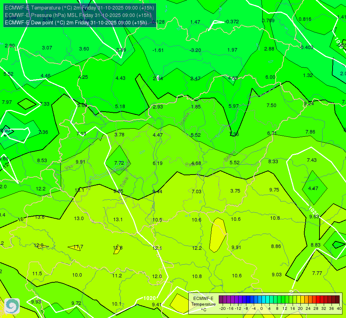Click the dark red 40°C legend swatch
The width and height of the screenshot is (346, 318).
(338, 300)
